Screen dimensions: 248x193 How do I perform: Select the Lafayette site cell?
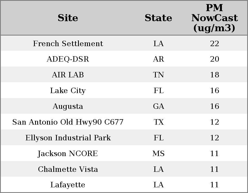[x=68, y=185]
